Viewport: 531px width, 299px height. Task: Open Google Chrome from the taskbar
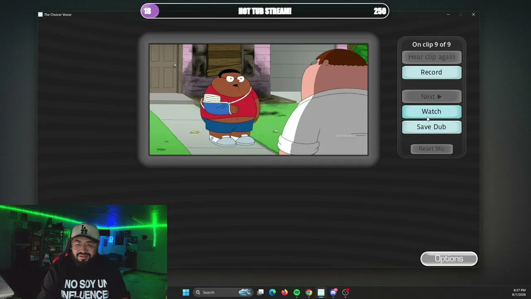pyautogui.click(x=309, y=292)
